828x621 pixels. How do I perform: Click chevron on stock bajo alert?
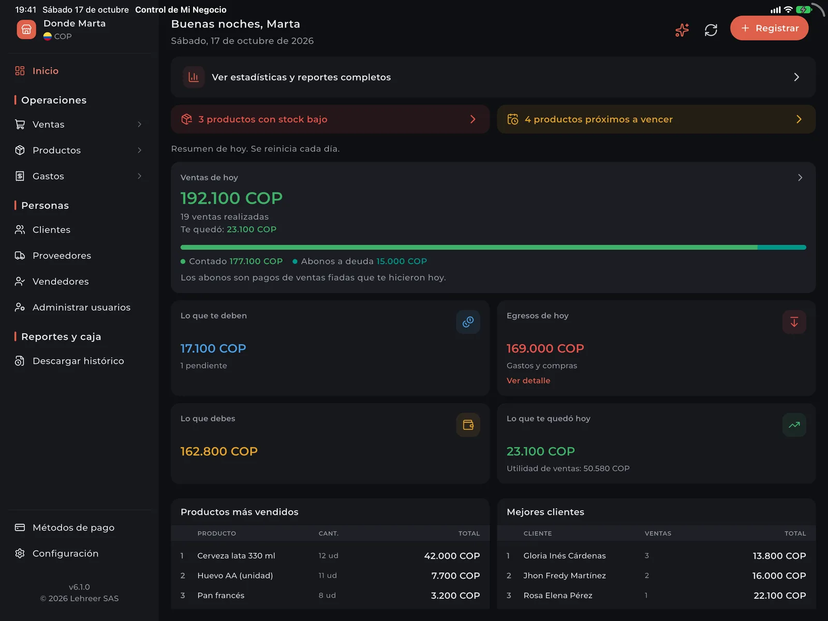click(472, 119)
